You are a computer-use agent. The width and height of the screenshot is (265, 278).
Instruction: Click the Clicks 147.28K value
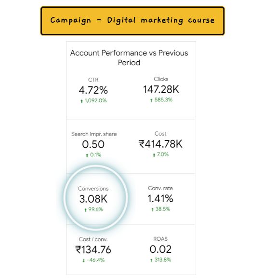coord(161,89)
